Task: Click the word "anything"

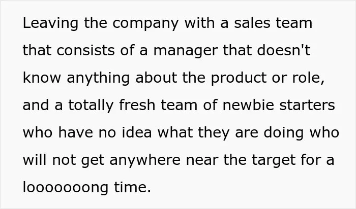Action: point(98,79)
